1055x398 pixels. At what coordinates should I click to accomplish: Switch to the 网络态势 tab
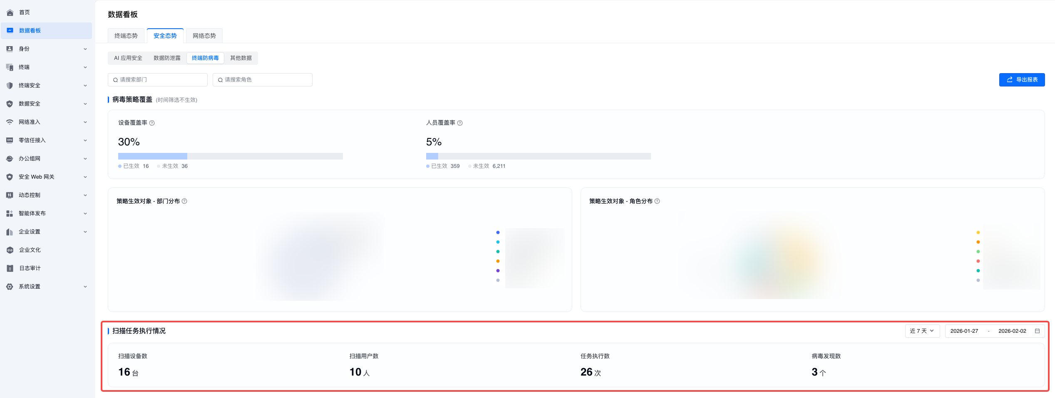[204, 36]
